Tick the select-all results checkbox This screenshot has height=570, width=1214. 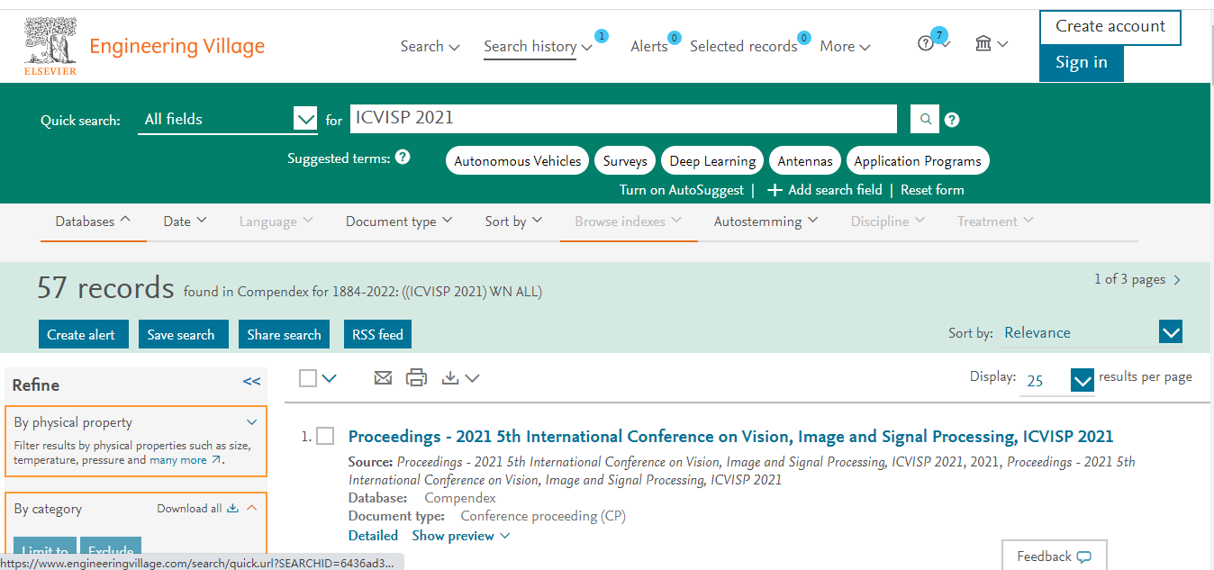308,378
